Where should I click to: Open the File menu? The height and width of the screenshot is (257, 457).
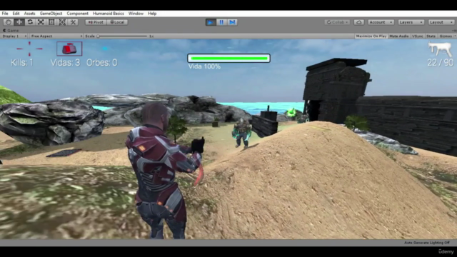(x=5, y=14)
